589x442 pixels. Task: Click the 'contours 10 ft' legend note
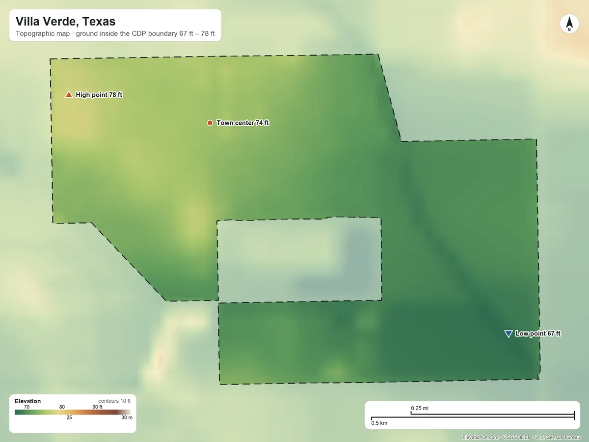(114, 401)
